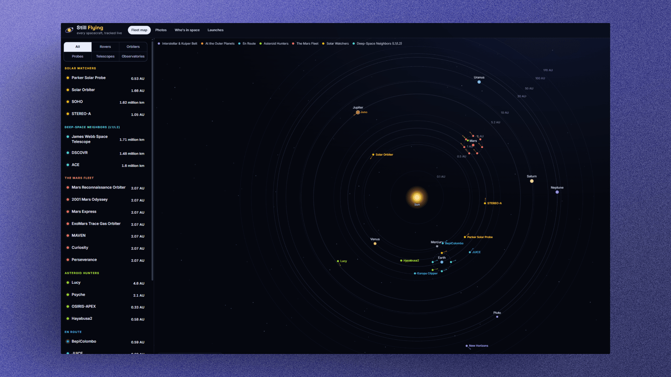Select the Perseverance rover list item
Image resolution: width=671 pixels, height=377 pixels.
point(105,260)
